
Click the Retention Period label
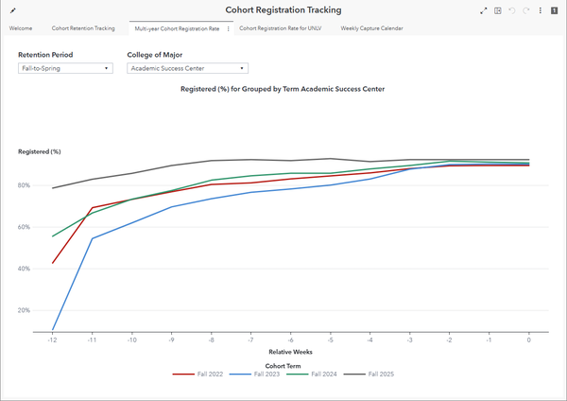pyautogui.click(x=45, y=55)
